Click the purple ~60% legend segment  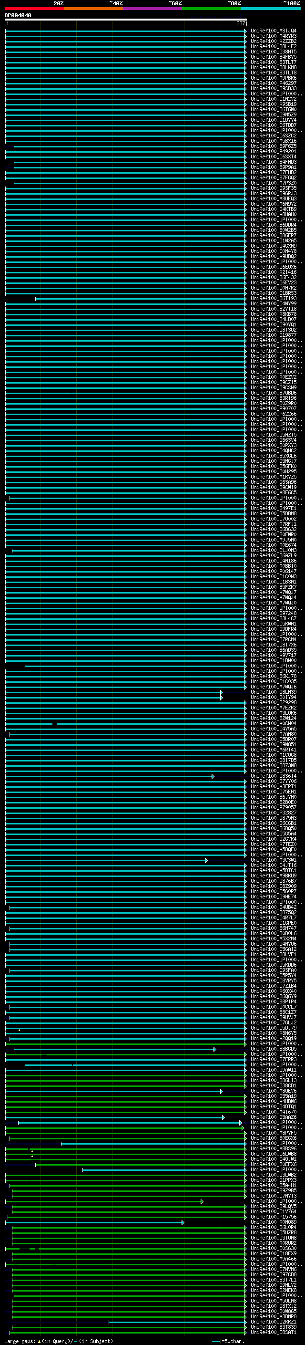tap(153, 9)
